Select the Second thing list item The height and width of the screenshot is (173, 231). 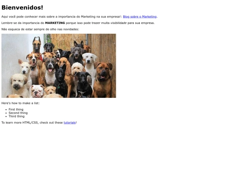coord(18,113)
